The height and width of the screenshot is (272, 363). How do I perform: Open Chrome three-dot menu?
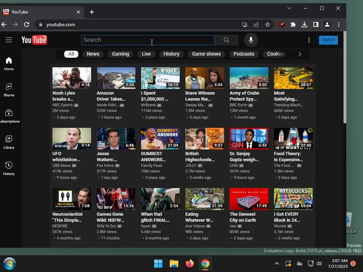coord(339,24)
